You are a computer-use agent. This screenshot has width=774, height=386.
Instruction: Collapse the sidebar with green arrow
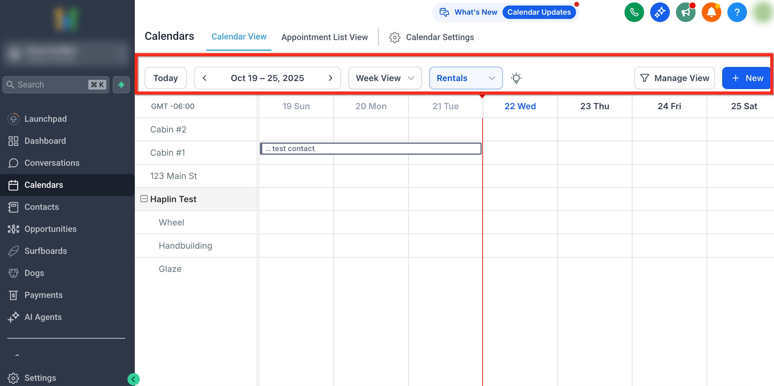pos(133,379)
